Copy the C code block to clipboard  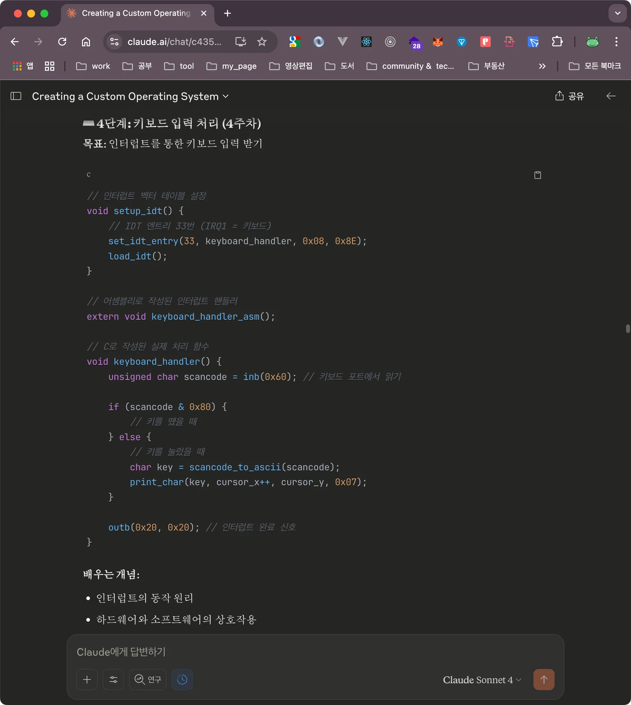[x=538, y=175]
